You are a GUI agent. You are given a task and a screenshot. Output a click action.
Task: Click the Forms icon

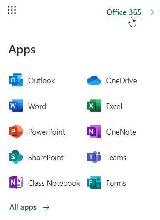click(94, 182)
